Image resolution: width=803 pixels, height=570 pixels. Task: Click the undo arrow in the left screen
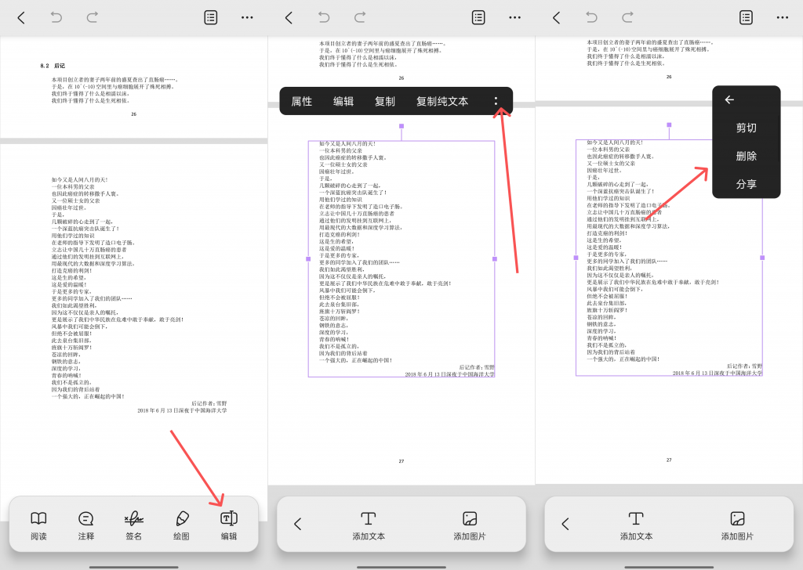point(56,17)
